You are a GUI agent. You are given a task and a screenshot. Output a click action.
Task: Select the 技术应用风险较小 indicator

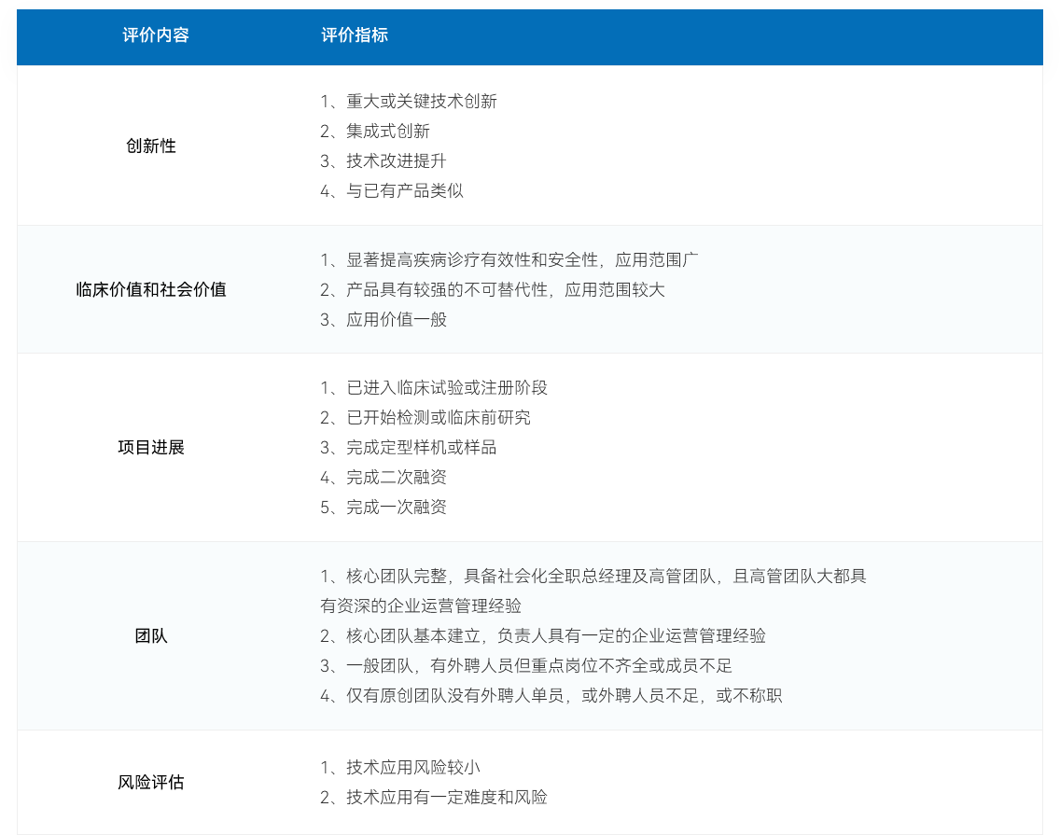point(400,767)
